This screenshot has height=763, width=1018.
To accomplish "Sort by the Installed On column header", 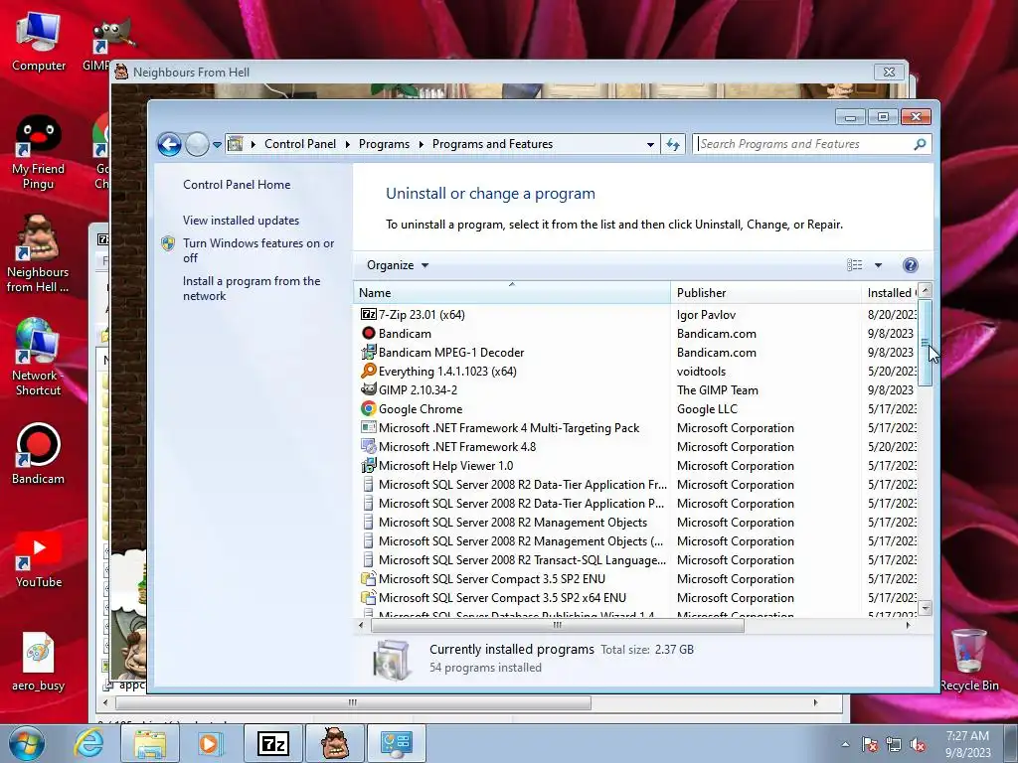I will coord(889,293).
